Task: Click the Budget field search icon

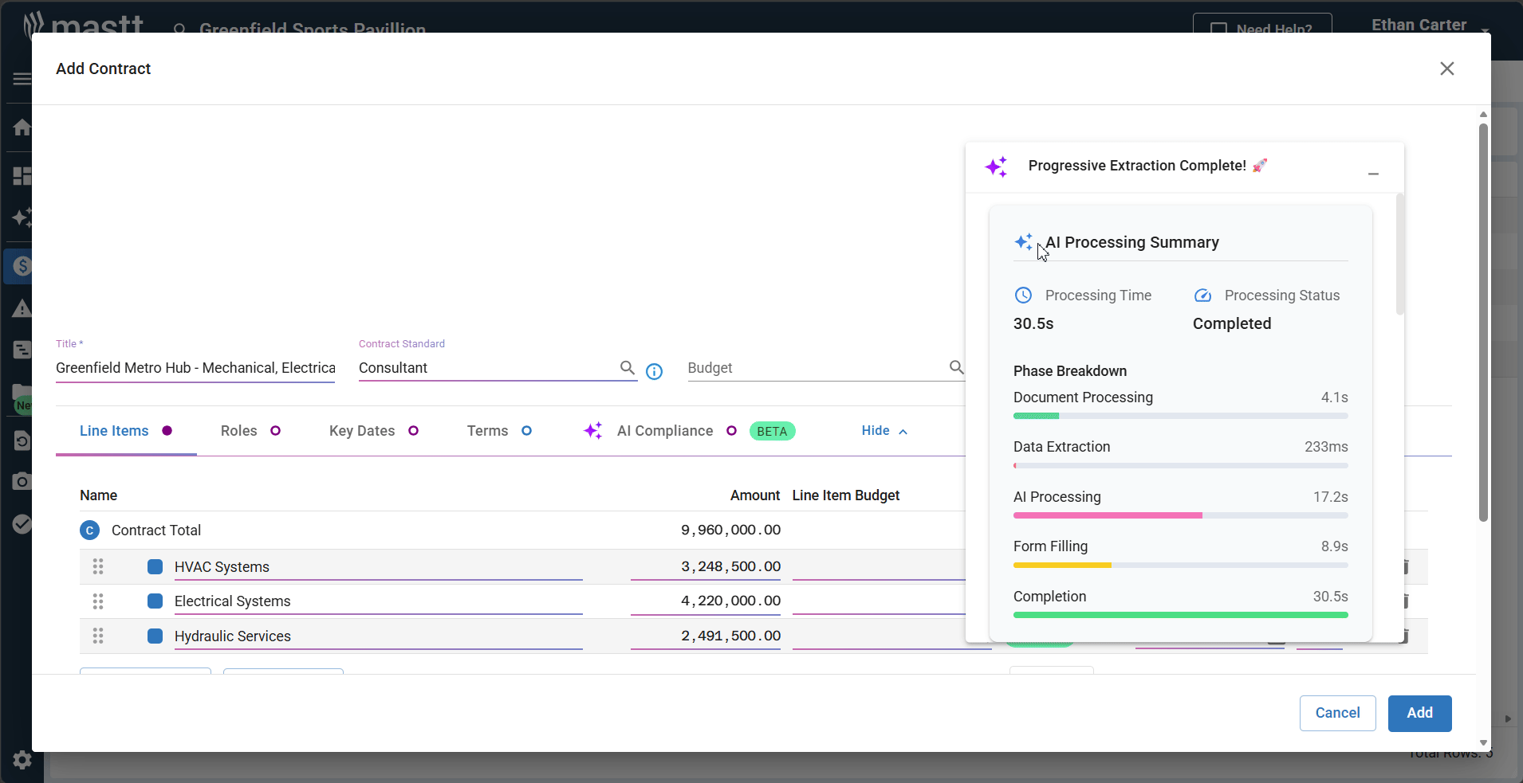Action: click(x=956, y=367)
